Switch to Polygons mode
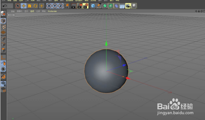The image size is (205, 120). coord(3,50)
